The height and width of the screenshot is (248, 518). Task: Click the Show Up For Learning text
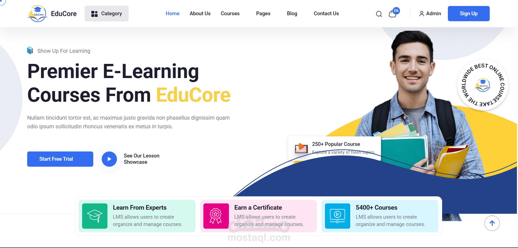[x=64, y=51]
